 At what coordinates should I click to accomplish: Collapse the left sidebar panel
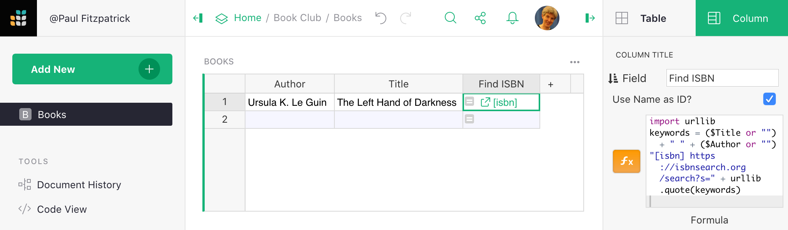(198, 18)
